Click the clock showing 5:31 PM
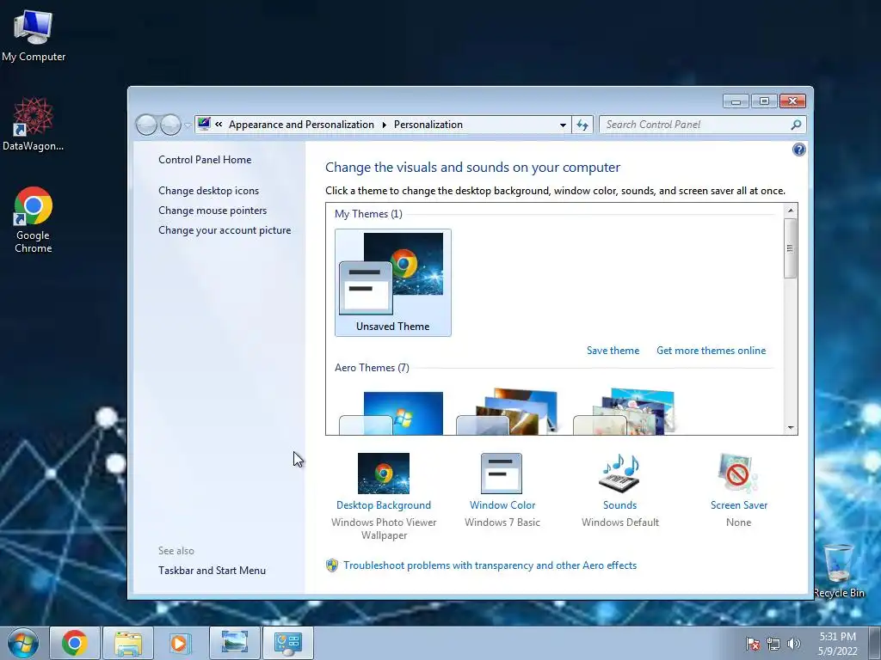This screenshot has height=660, width=881. [x=837, y=644]
